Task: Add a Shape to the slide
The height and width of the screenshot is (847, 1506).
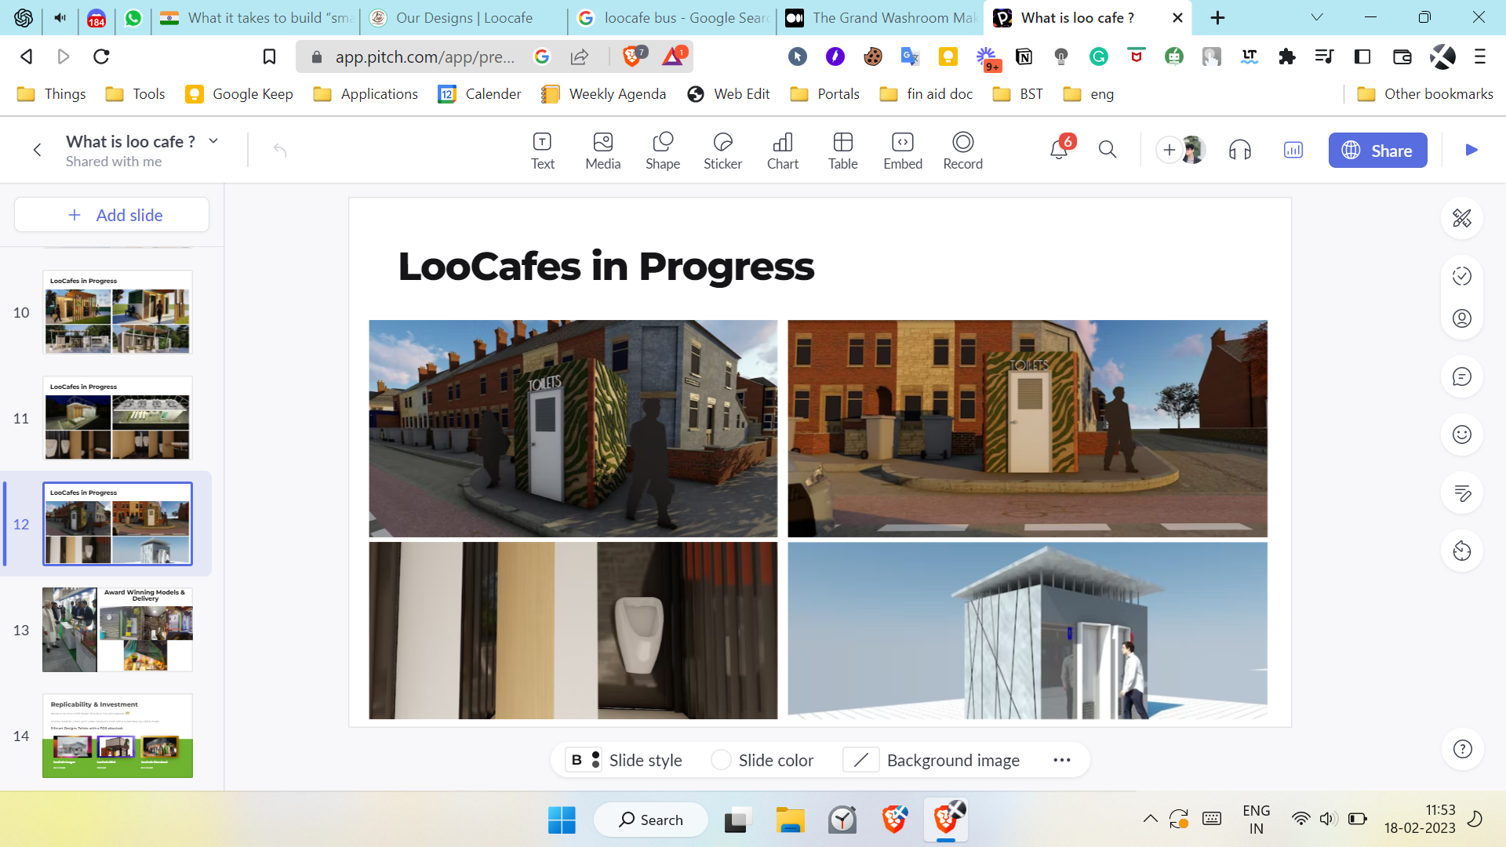Action: [x=663, y=150]
